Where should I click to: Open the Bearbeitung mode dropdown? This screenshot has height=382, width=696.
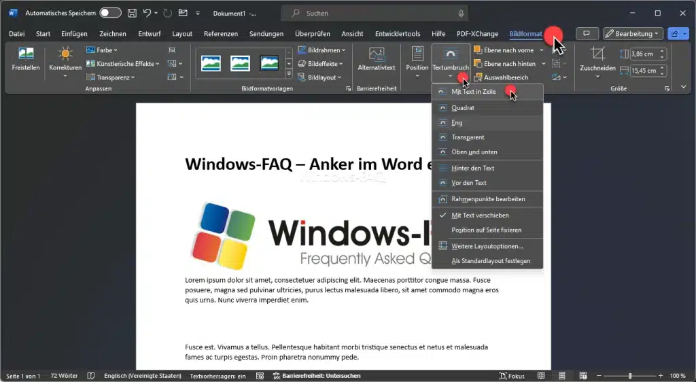[x=633, y=34]
